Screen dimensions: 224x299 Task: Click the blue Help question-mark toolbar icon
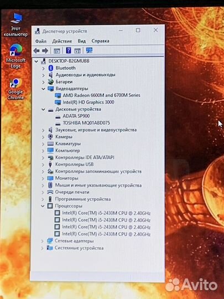click(69, 50)
